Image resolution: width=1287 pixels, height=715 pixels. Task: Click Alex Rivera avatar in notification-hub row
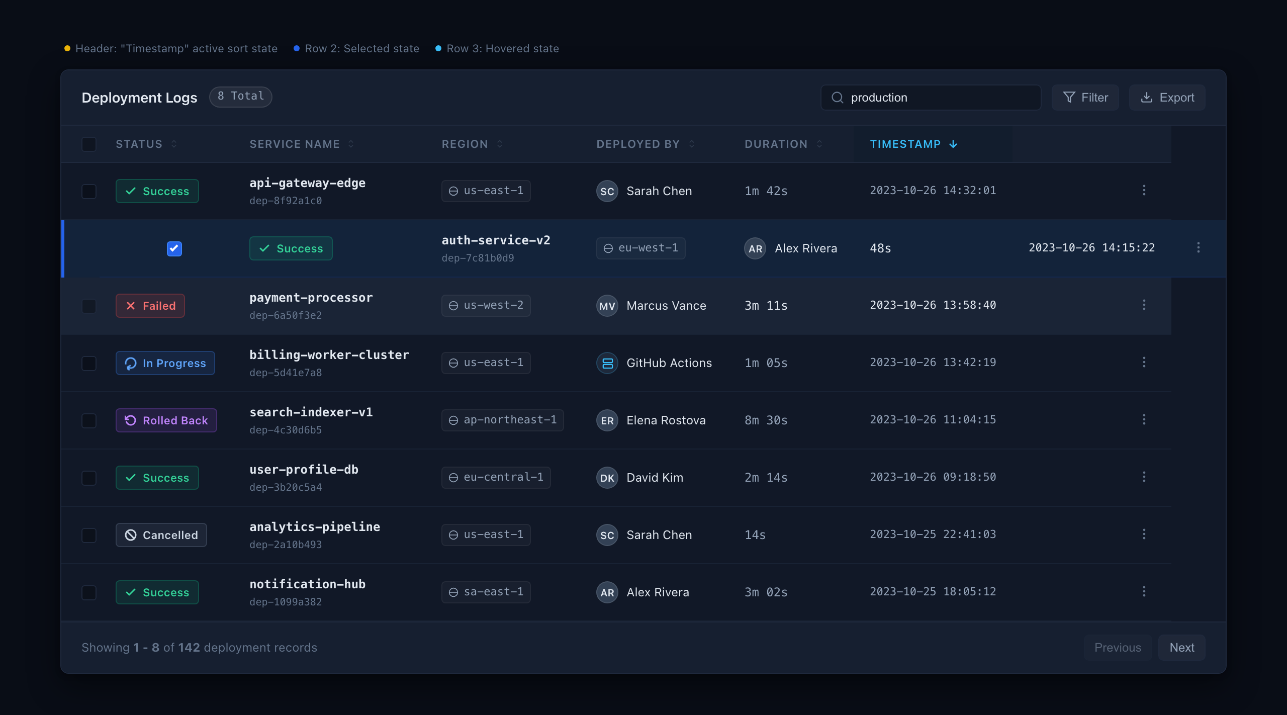(x=607, y=592)
